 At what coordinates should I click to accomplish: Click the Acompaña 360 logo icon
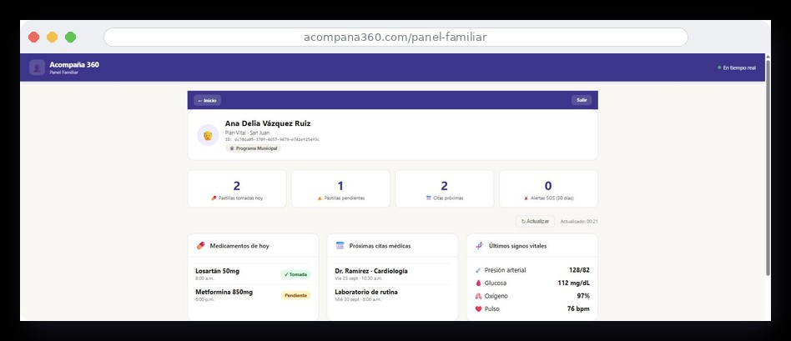click(x=37, y=68)
